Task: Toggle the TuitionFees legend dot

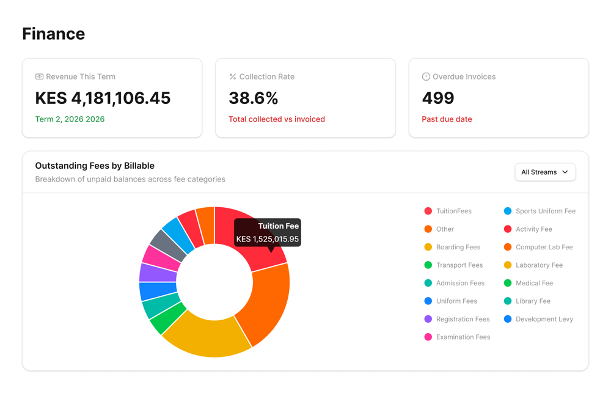Action: tap(428, 211)
